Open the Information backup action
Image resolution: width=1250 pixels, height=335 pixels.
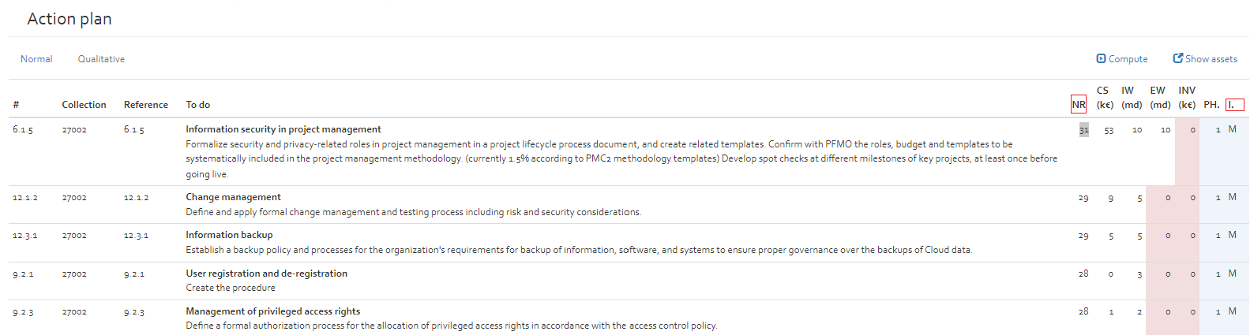[229, 235]
